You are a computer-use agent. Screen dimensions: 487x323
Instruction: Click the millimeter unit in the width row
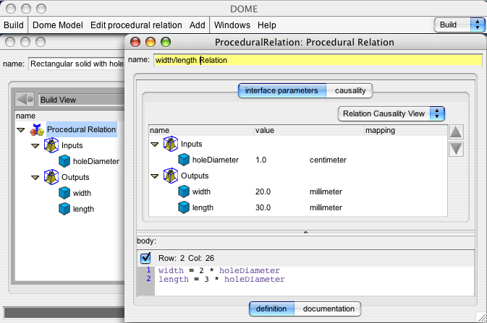tap(326, 191)
